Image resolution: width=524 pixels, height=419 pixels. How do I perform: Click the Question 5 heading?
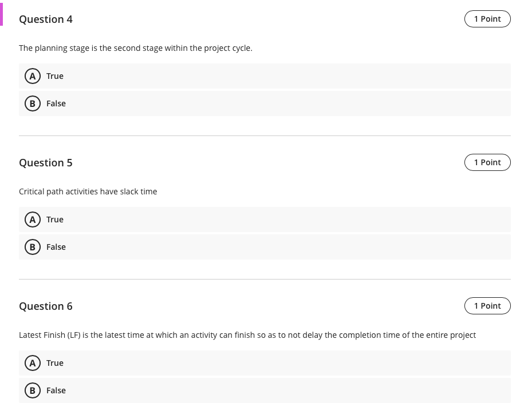click(x=46, y=162)
